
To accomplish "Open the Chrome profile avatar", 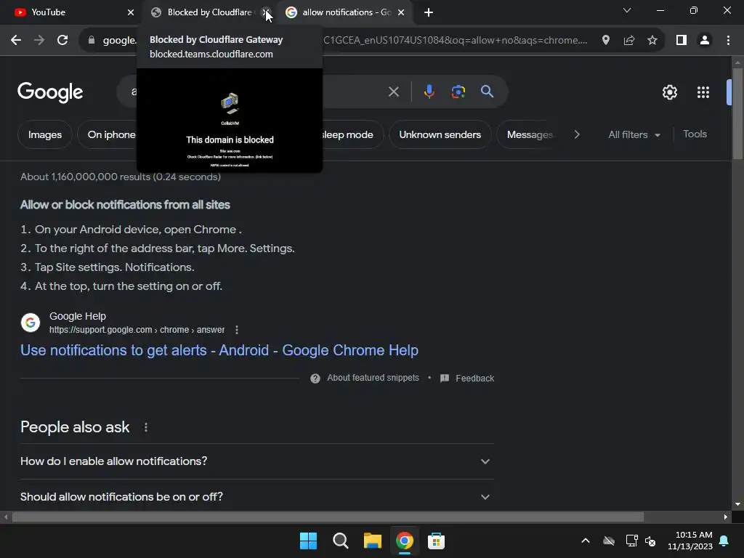I will (x=705, y=41).
